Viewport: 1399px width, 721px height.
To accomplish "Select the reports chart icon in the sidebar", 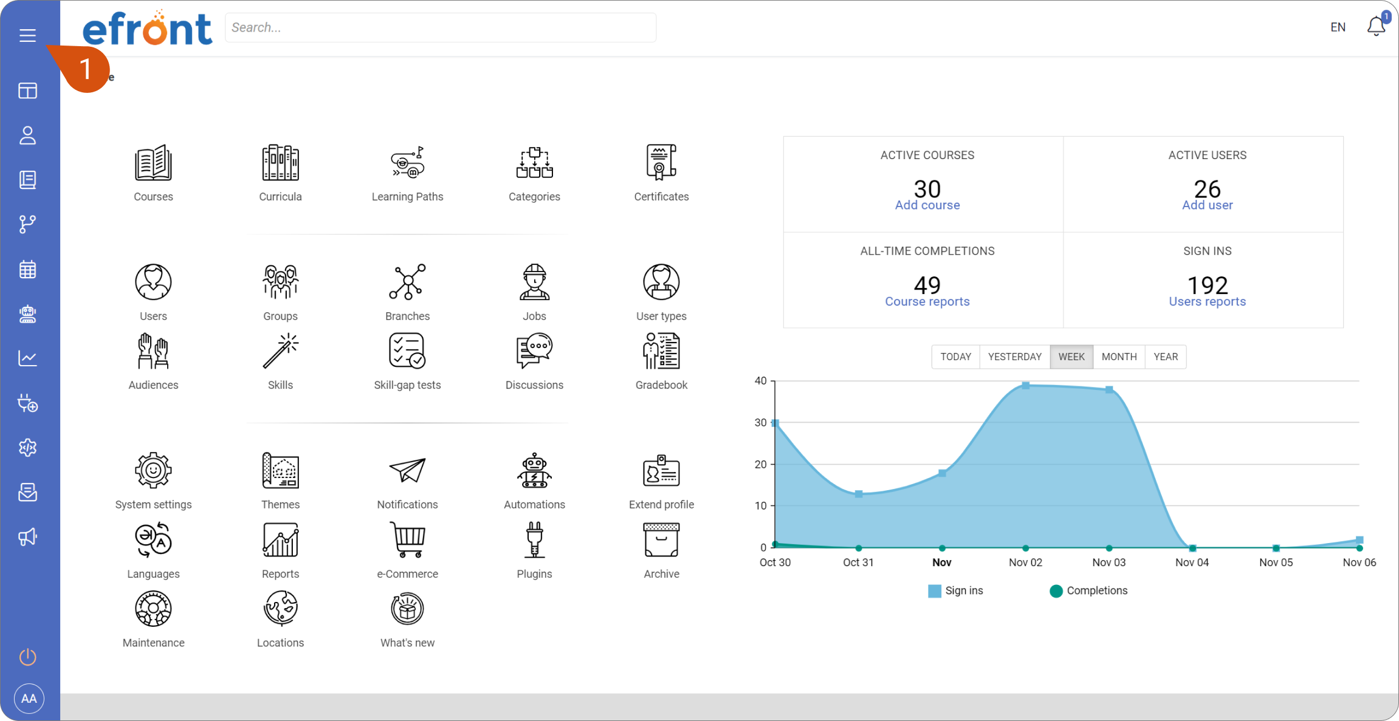I will pos(27,358).
